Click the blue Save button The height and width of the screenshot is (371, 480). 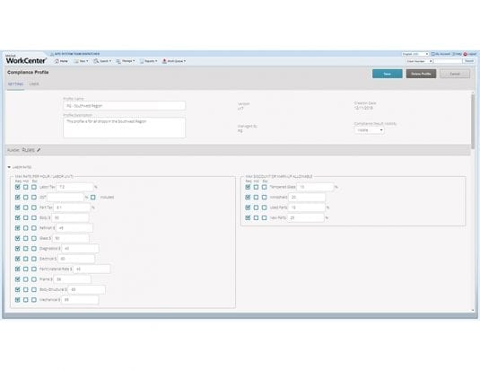click(388, 74)
